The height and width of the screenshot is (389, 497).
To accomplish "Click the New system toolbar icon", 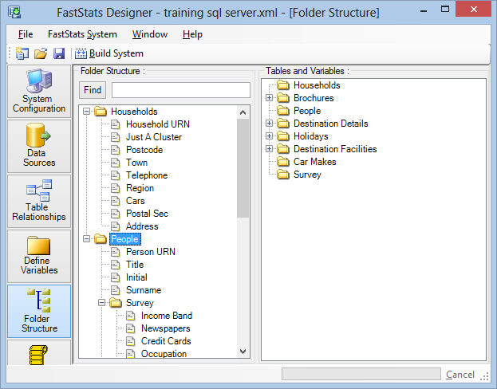I will click(22, 53).
